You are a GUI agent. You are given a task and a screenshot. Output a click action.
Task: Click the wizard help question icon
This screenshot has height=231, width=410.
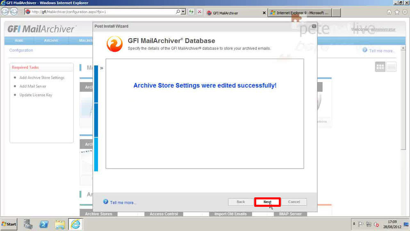[x=106, y=202]
